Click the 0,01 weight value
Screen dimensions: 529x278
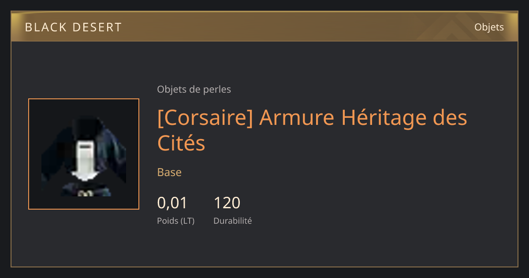point(172,203)
